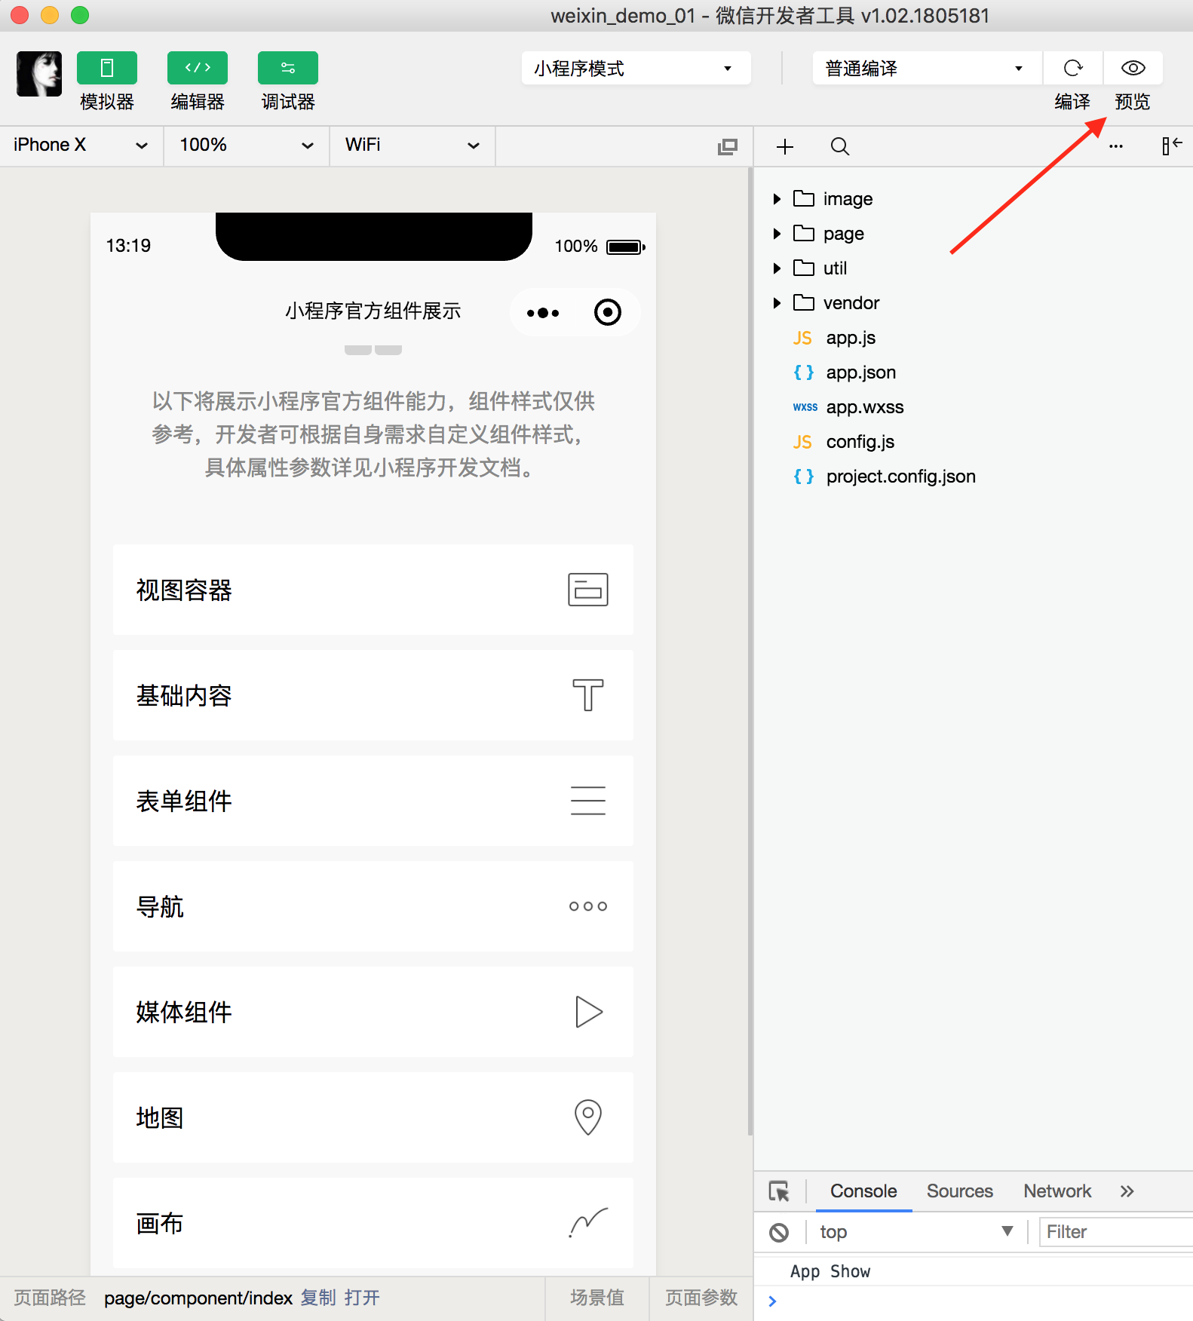
Task: Click the 页面参数 status bar item
Action: click(x=701, y=1298)
